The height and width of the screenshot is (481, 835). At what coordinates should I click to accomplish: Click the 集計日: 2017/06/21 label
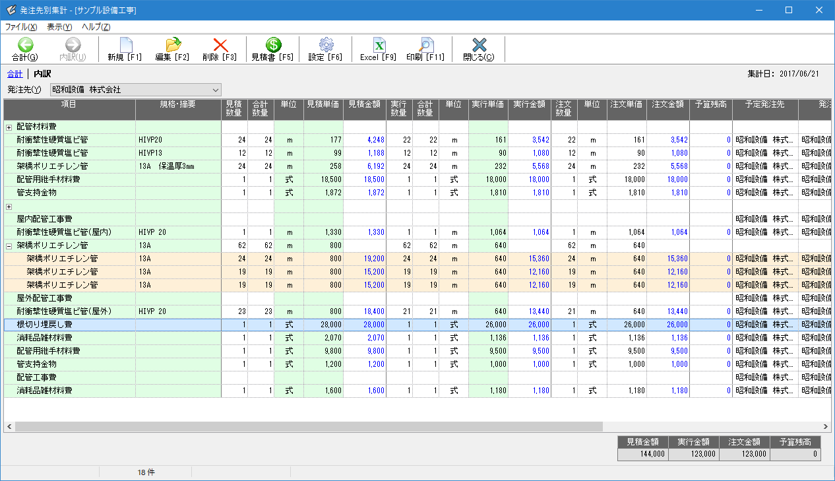pos(784,74)
